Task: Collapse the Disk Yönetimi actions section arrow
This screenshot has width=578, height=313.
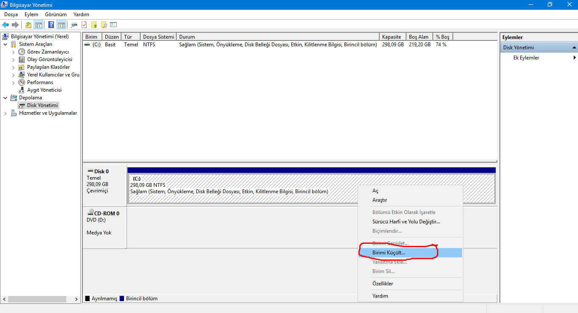Action: 574,48
